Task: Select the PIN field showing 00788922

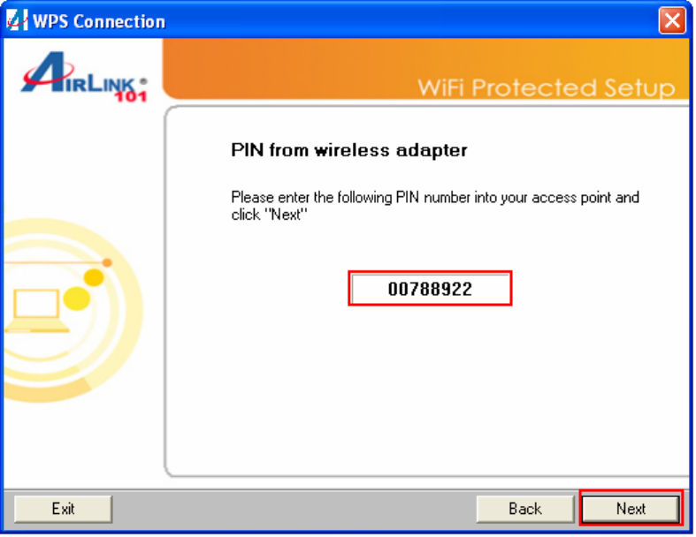Action: (x=431, y=289)
